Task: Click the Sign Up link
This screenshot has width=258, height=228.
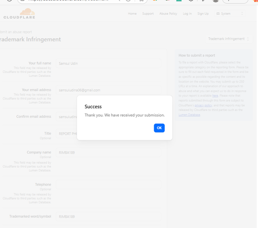Action: pyautogui.click(x=203, y=13)
